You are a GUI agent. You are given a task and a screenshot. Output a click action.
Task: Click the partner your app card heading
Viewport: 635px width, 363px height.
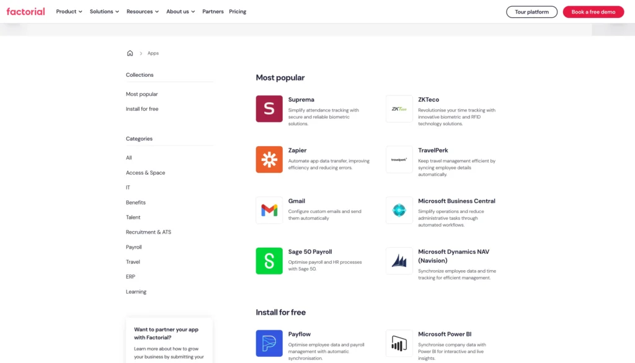tap(166, 333)
